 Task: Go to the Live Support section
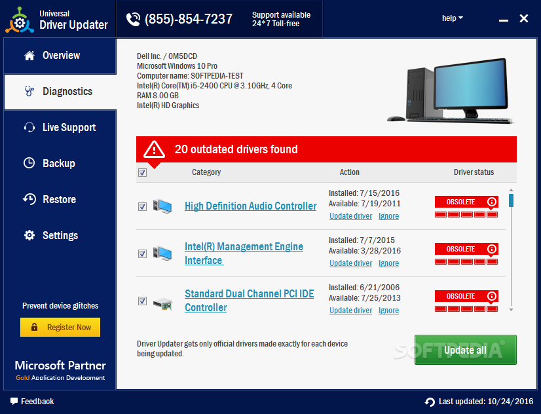[x=60, y=128]
